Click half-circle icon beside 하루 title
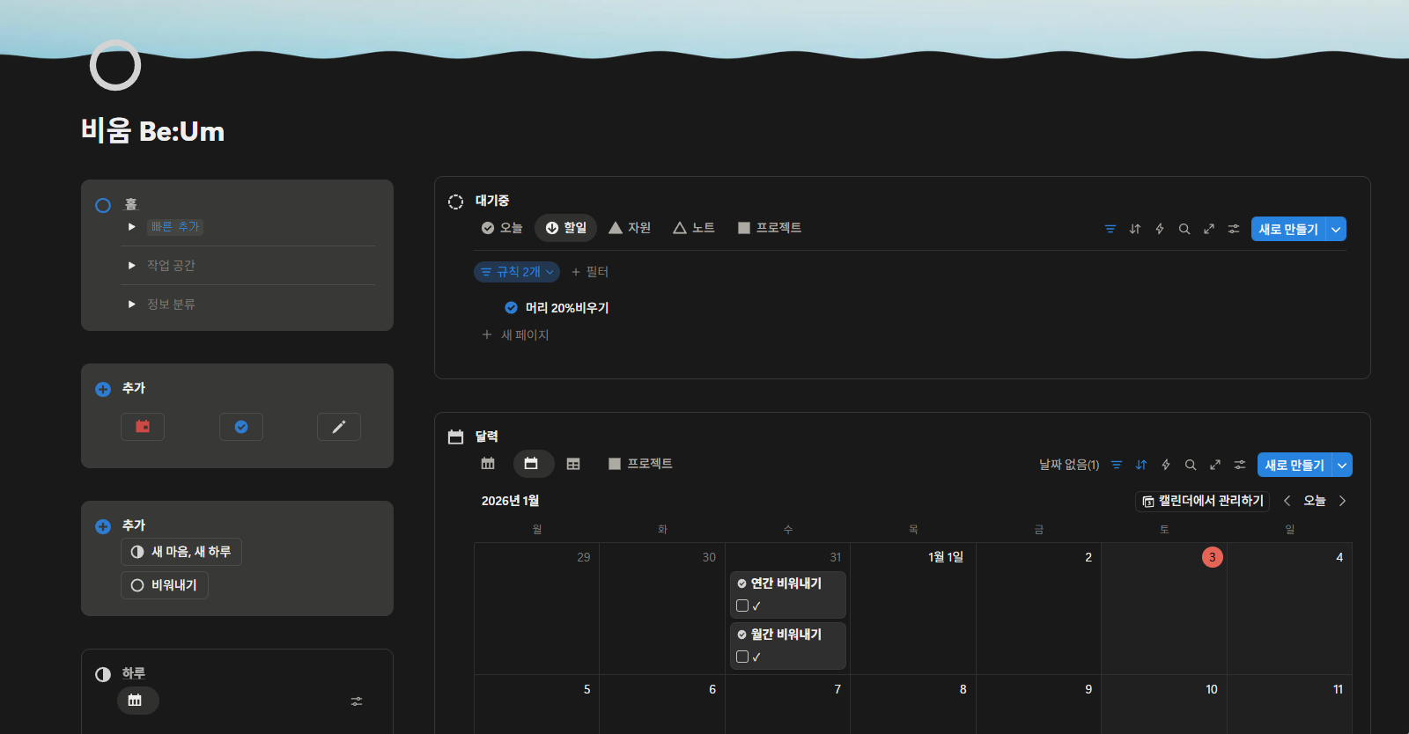 coord(103,674)
